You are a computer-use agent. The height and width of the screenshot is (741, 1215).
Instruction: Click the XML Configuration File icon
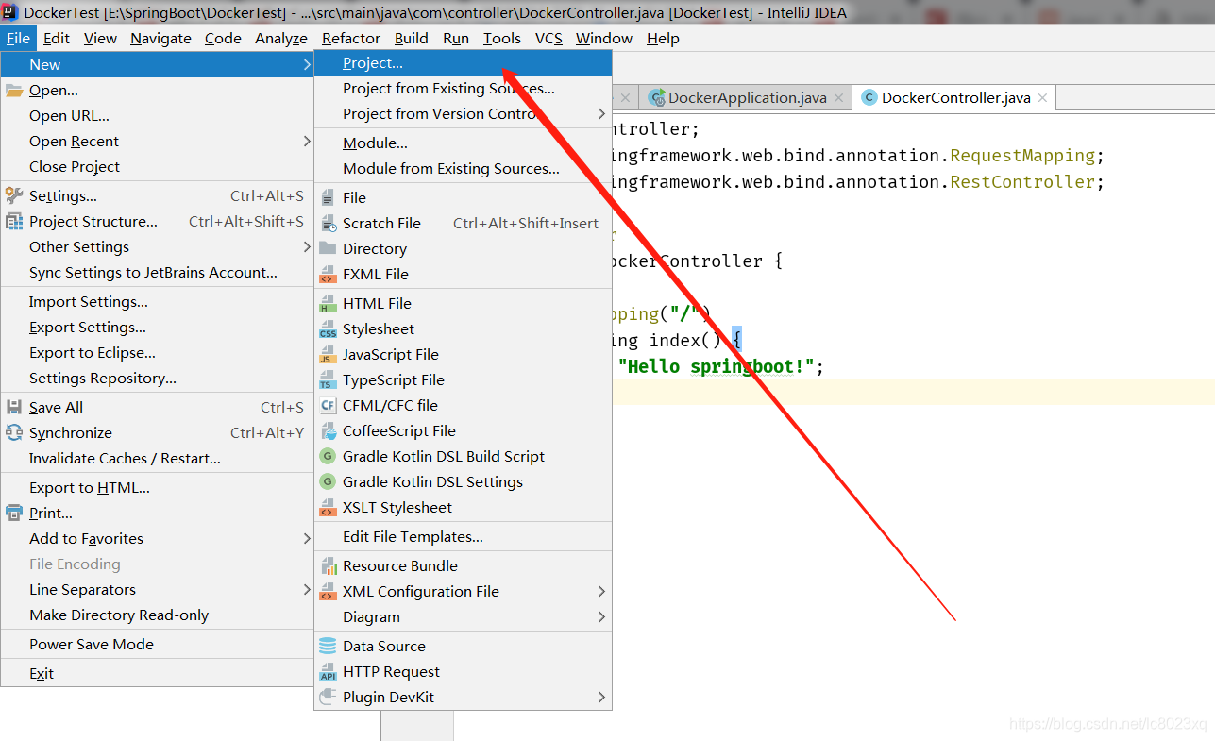[328, 591]
